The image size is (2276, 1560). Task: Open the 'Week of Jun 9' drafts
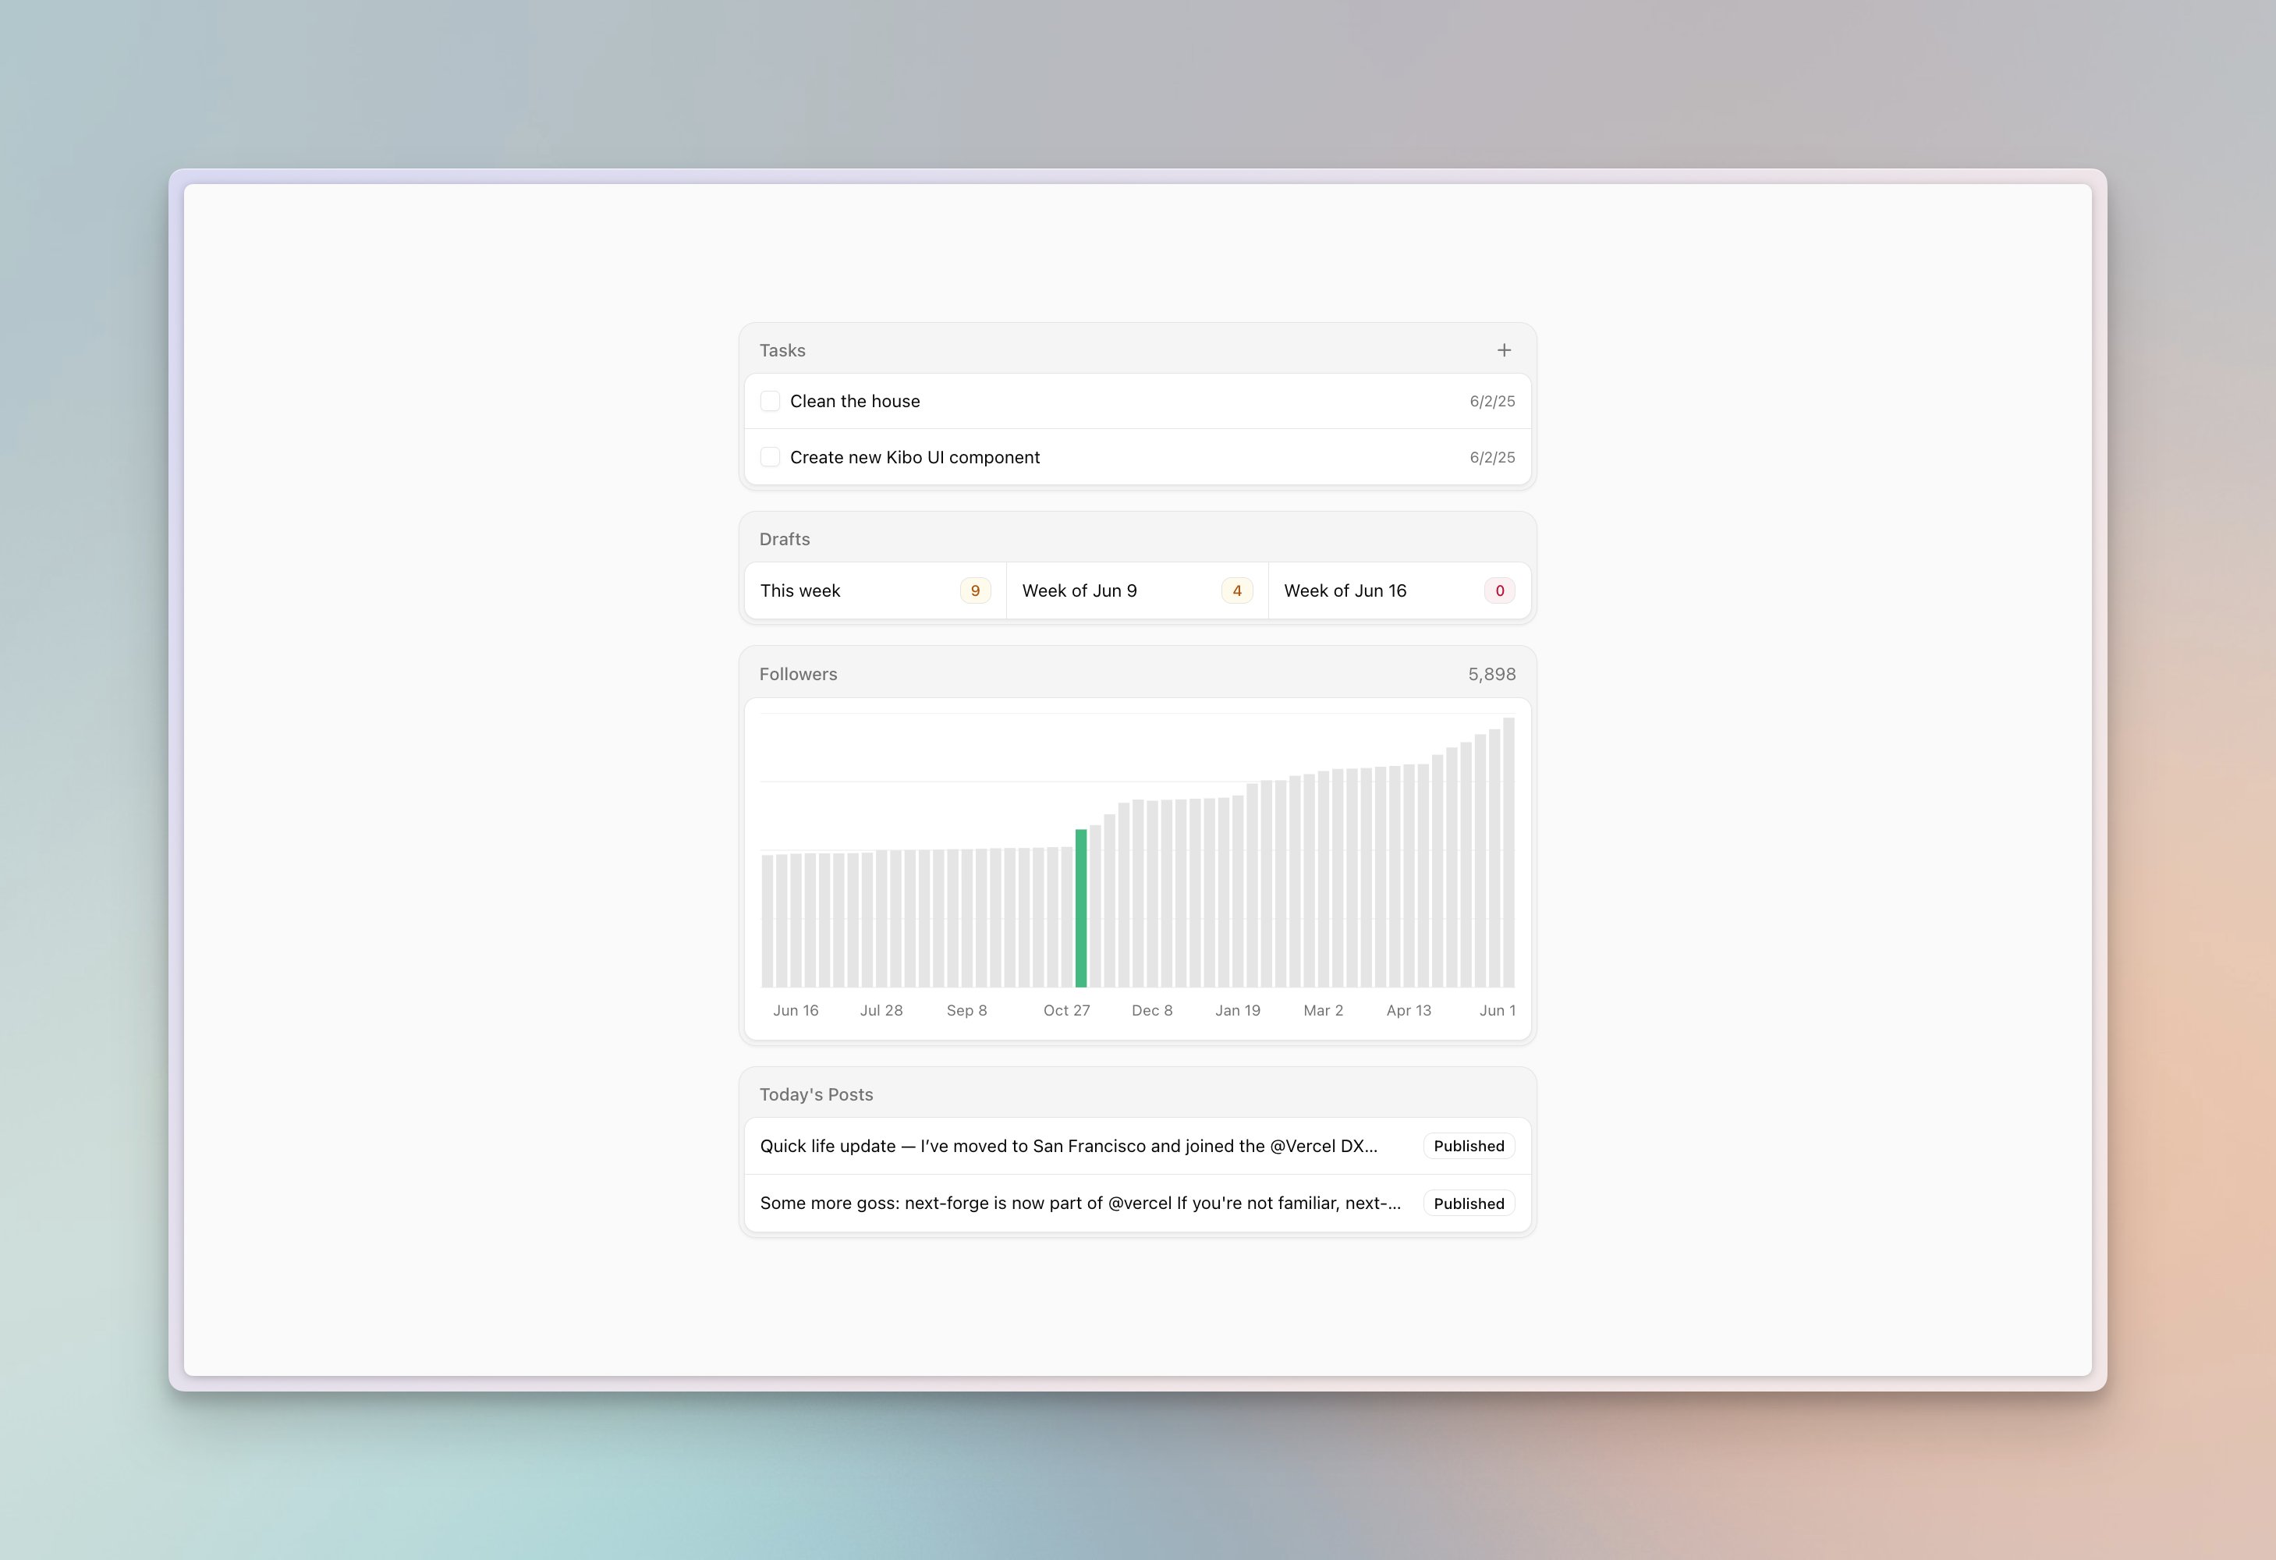click(x=1078, y=590)
